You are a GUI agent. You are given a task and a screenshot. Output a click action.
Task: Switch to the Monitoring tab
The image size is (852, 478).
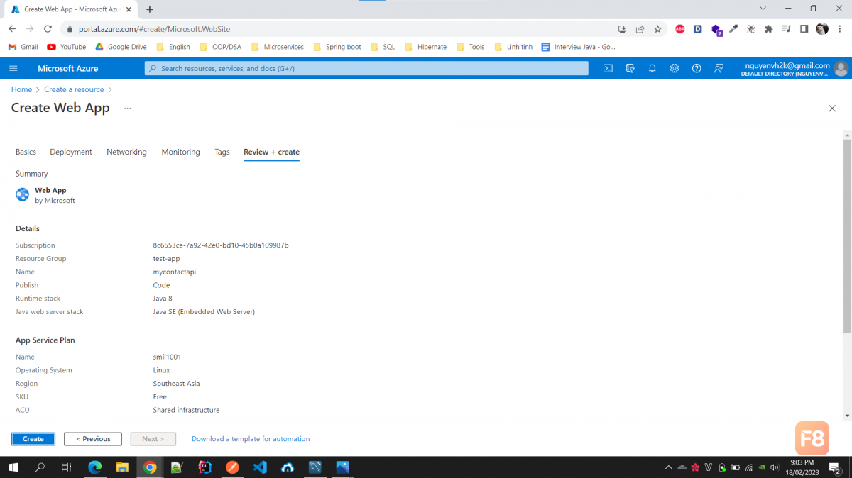click(180, 152)
